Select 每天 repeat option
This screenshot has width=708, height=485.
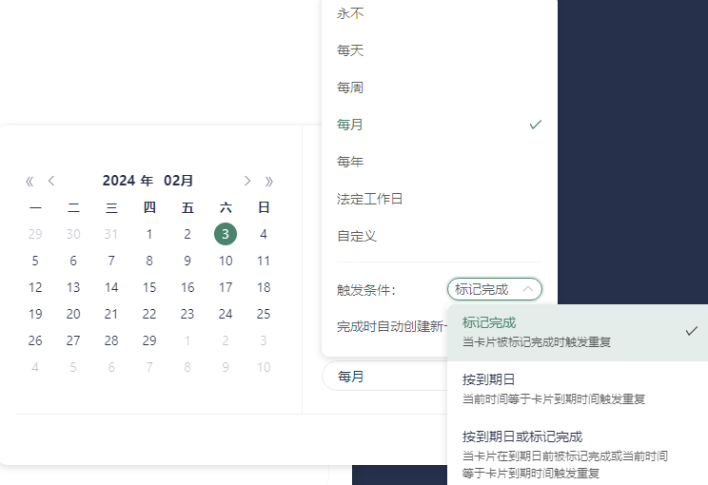(x=350, y=50)
